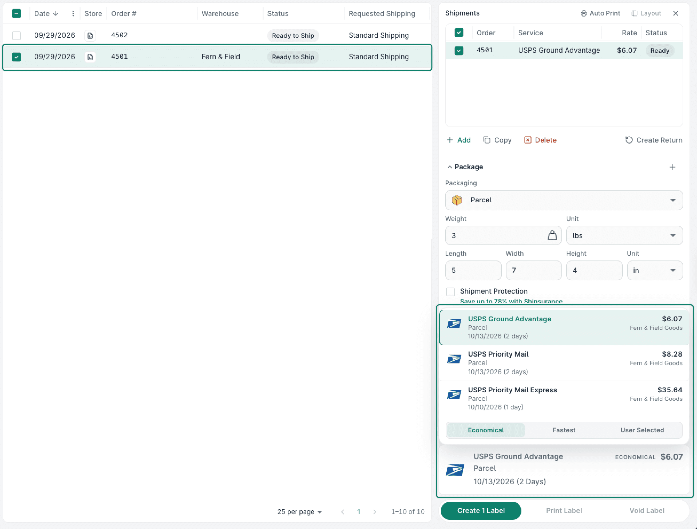Toggle Shipments header select-all checkbox

(x=459, y=33)
